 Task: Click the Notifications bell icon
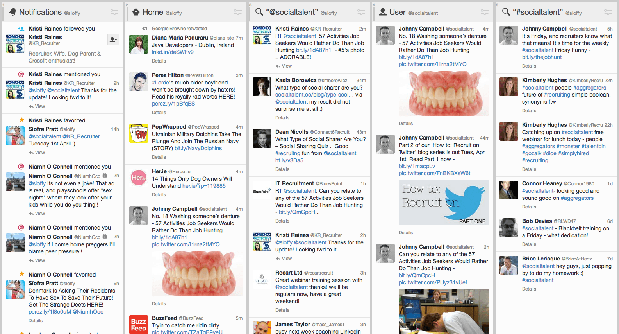[12, 12]
